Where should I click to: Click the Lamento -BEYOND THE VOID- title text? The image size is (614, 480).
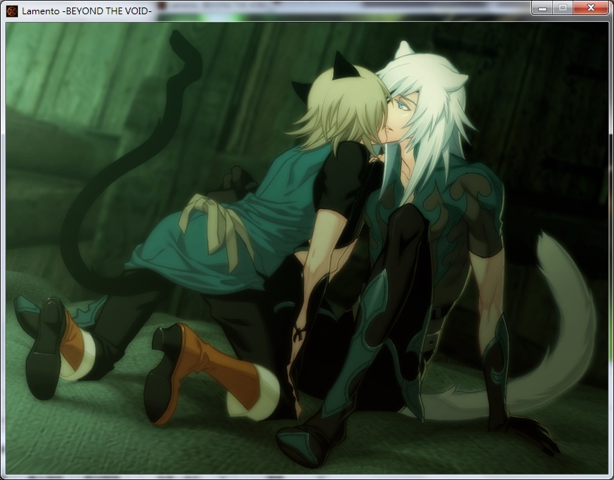point(87,11)
